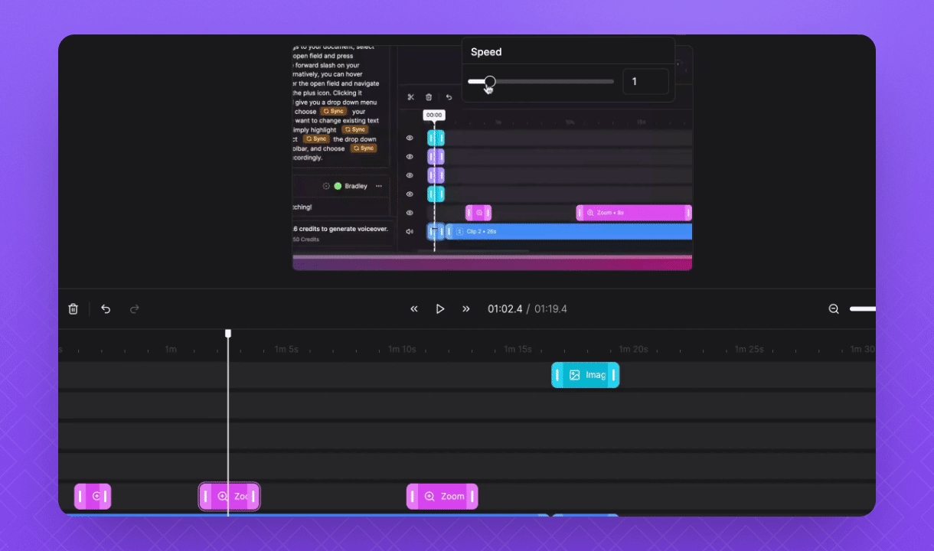934x551 pixels.
Task: Select the cyan clip on the top preview track
Action: (436, 139)
